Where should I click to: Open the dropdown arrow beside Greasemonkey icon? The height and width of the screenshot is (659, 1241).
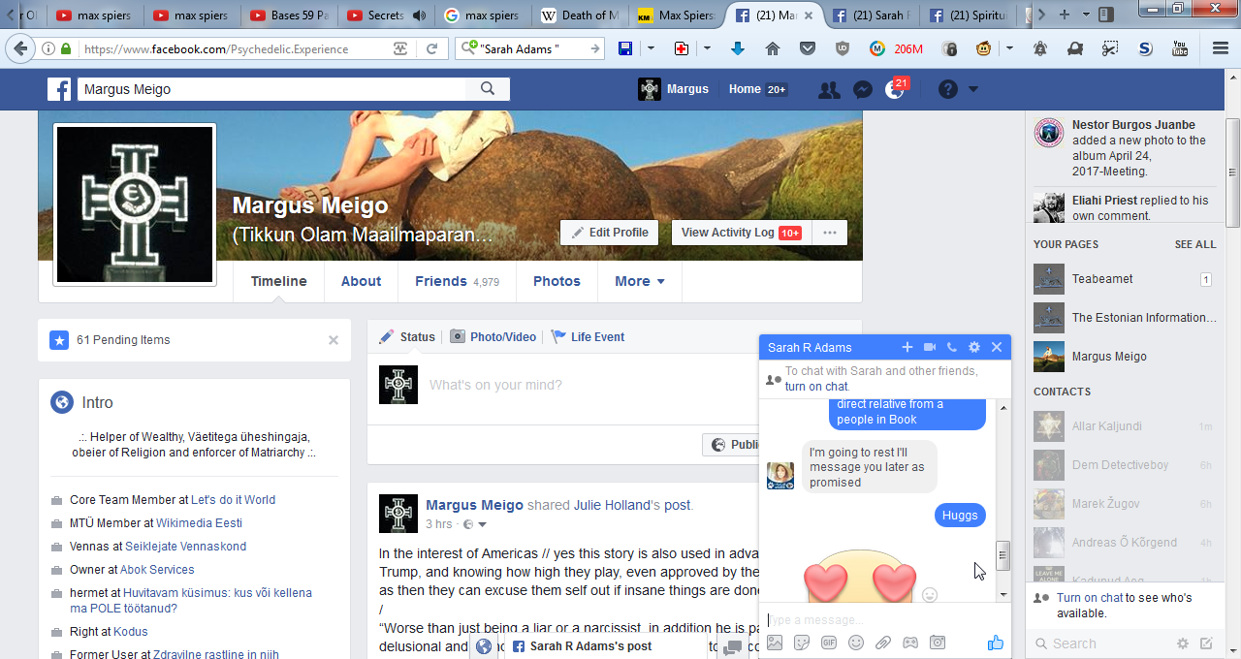coord(1009,48)
